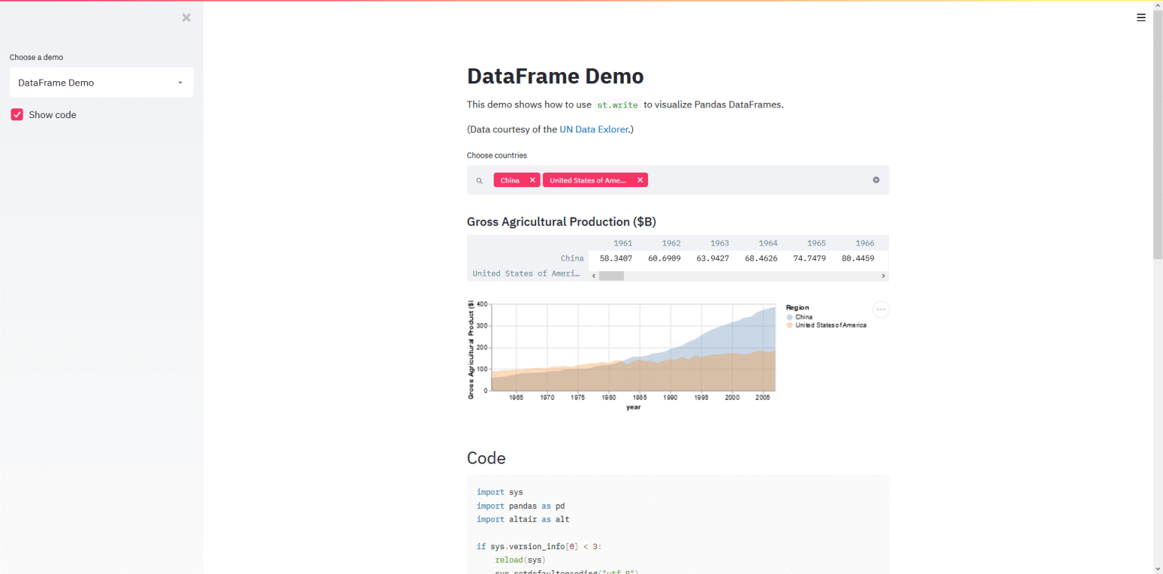Click inside the Choose countries input
Viewport: 1163px width, 574px height.
point(757,180)
